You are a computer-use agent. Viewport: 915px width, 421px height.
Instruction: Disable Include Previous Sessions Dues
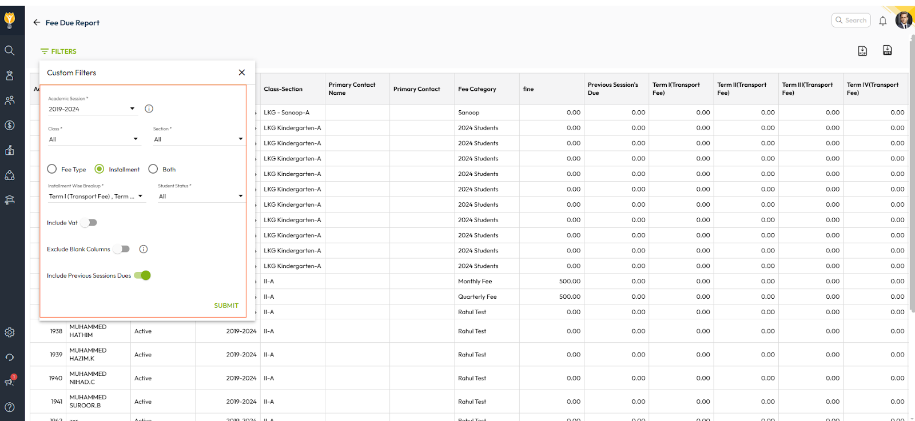pos(142,275)
